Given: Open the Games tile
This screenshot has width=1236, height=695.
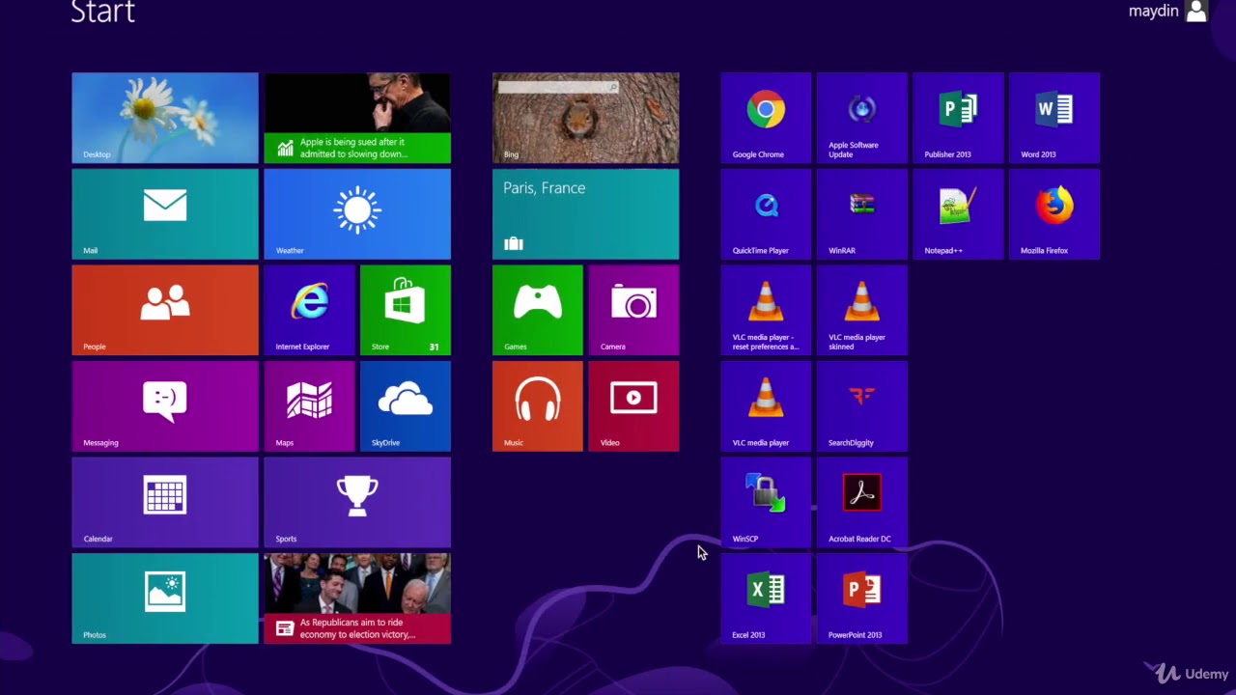Looking at the screenshot, I should pyautogui.click(x=538, y=311).
